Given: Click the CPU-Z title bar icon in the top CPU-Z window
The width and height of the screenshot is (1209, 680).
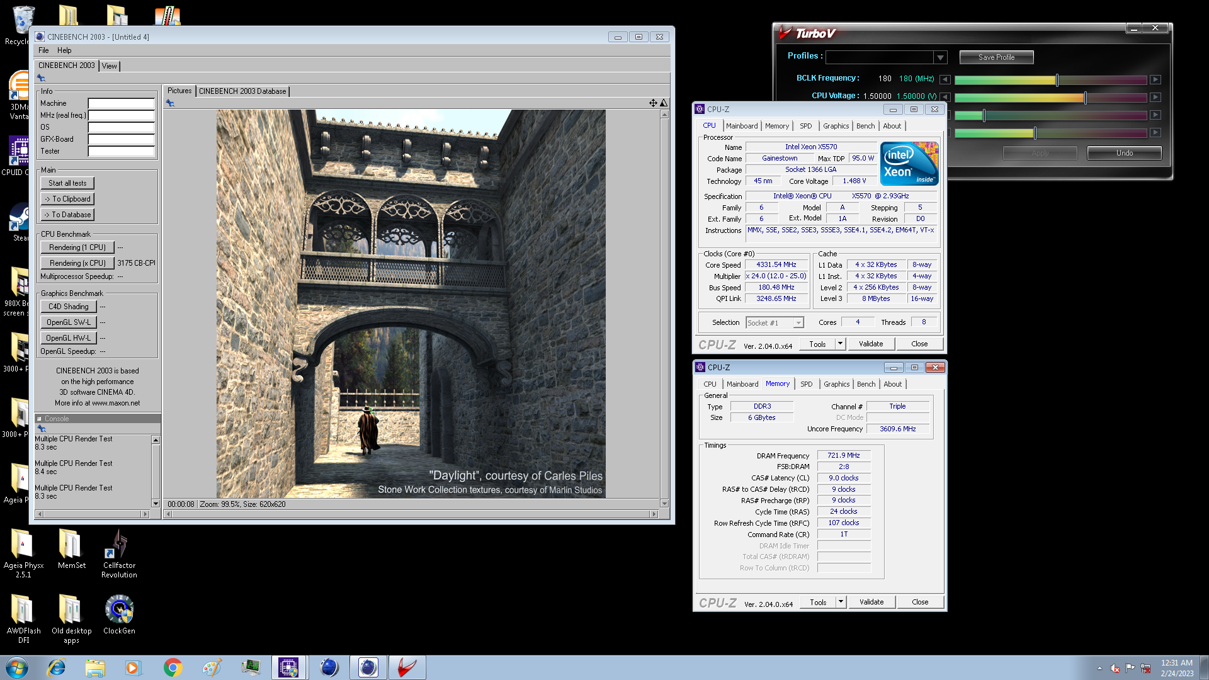Looking at the screenshot, I should coord(700,109).
